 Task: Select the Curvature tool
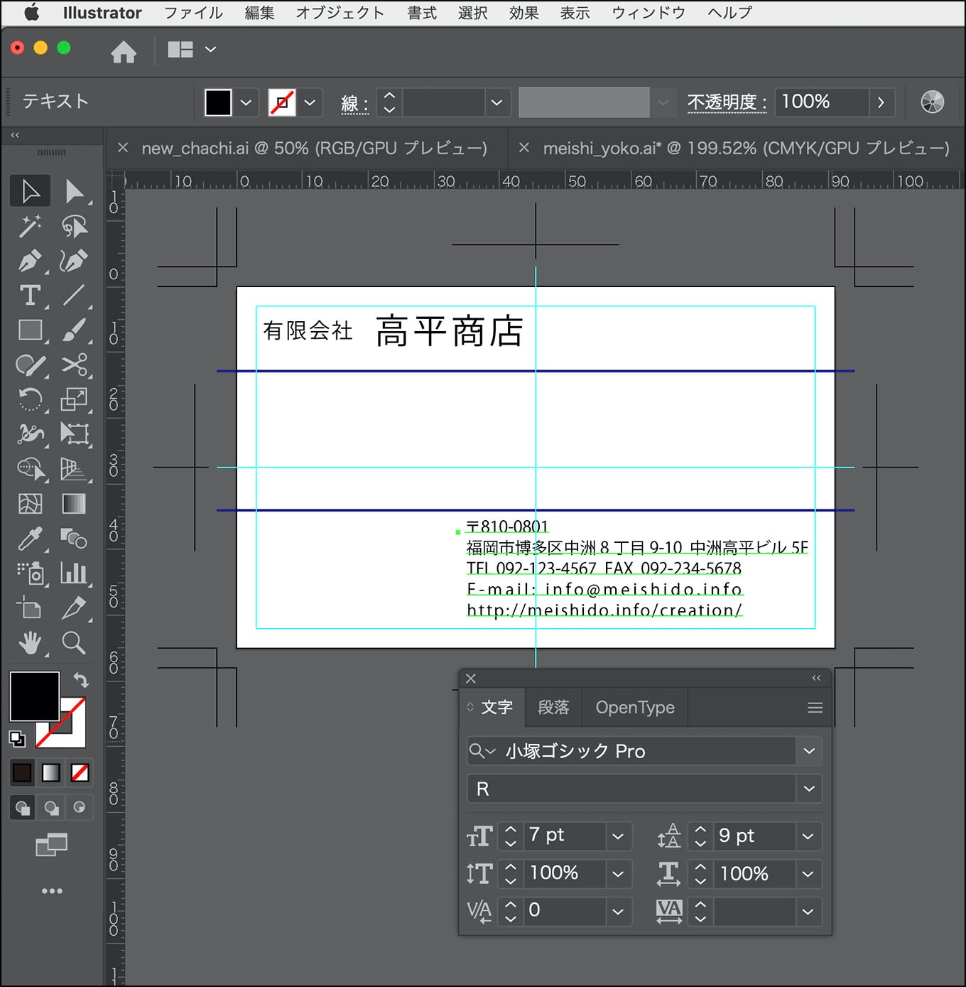(x=74, y=261)
